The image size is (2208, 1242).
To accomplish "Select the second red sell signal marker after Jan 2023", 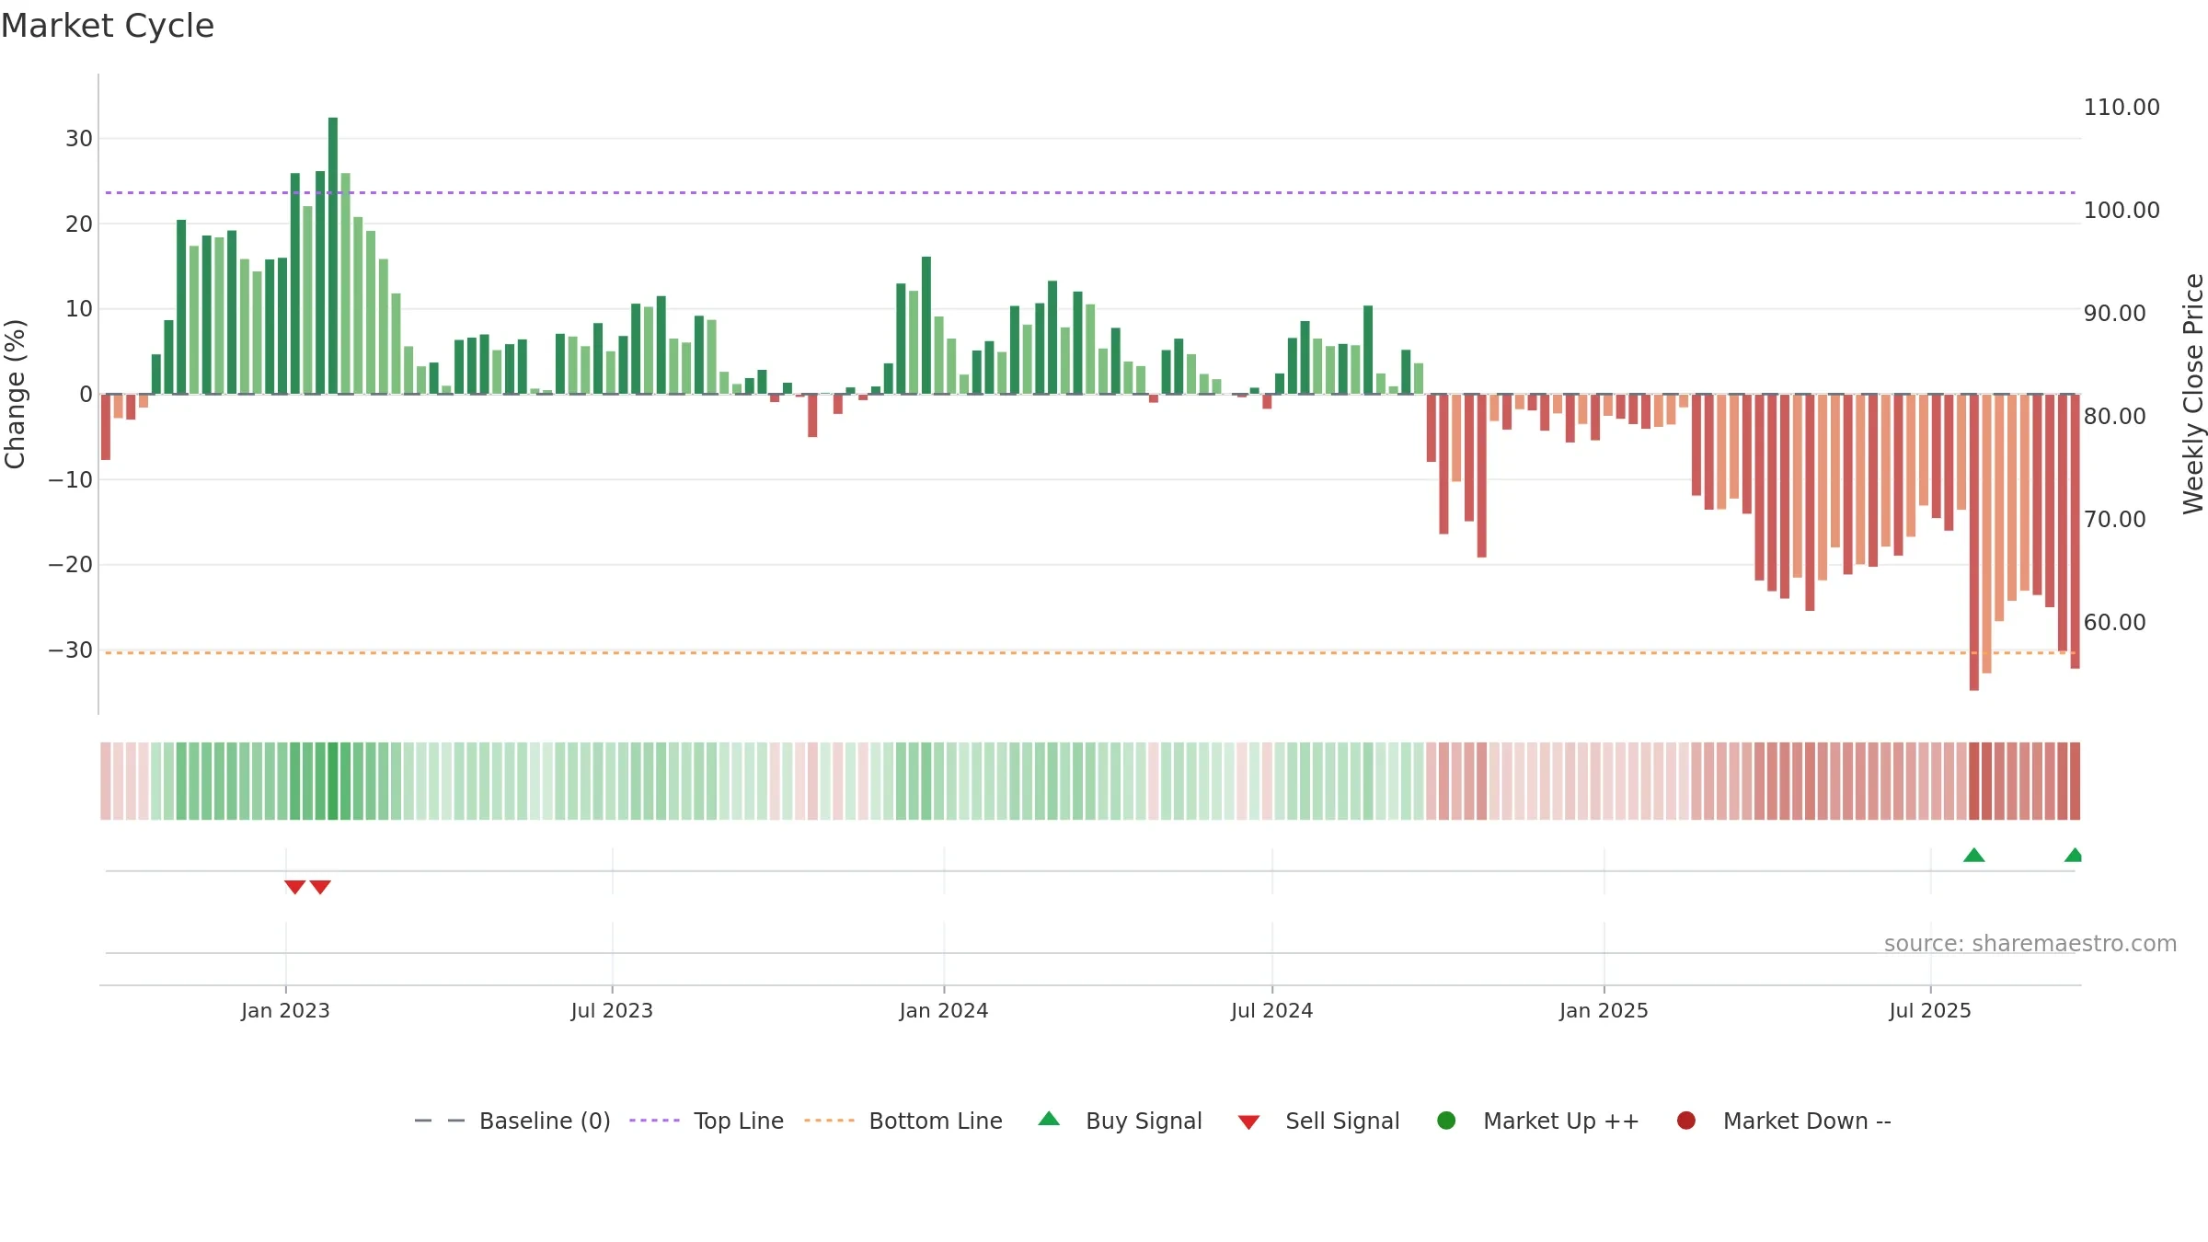I will [x=320, y=887].
